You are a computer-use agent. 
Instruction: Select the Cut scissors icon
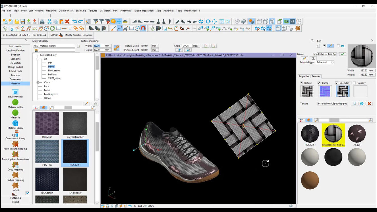coord(49,22)
